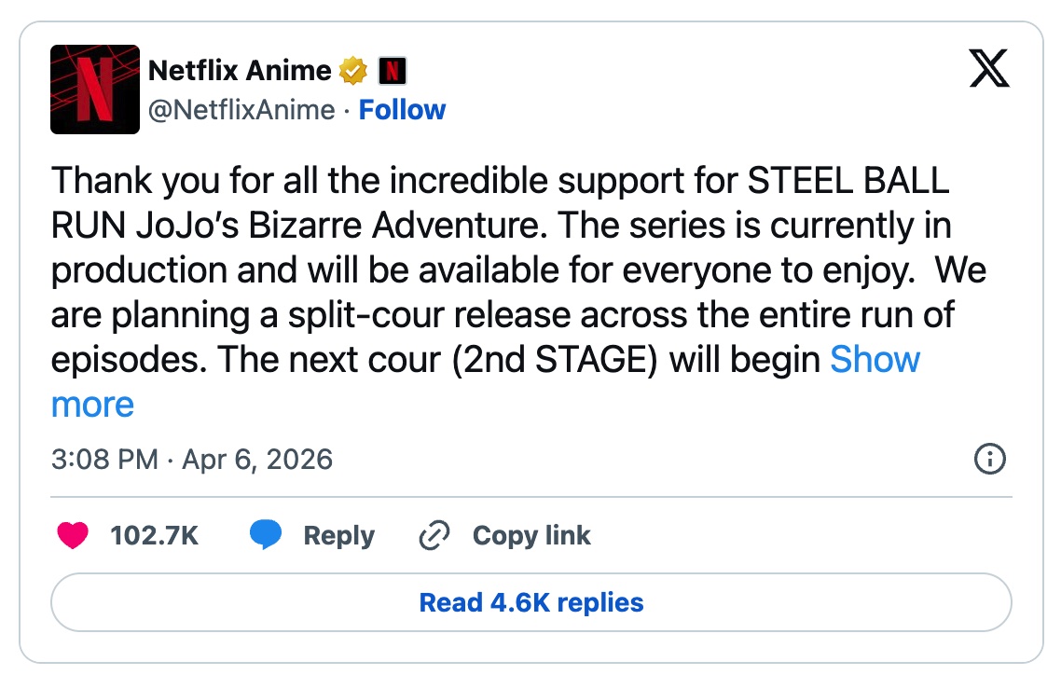This screenshot has height=675, width=1061.
Task: Click the info circle icon
Action: tap(988, 459)
